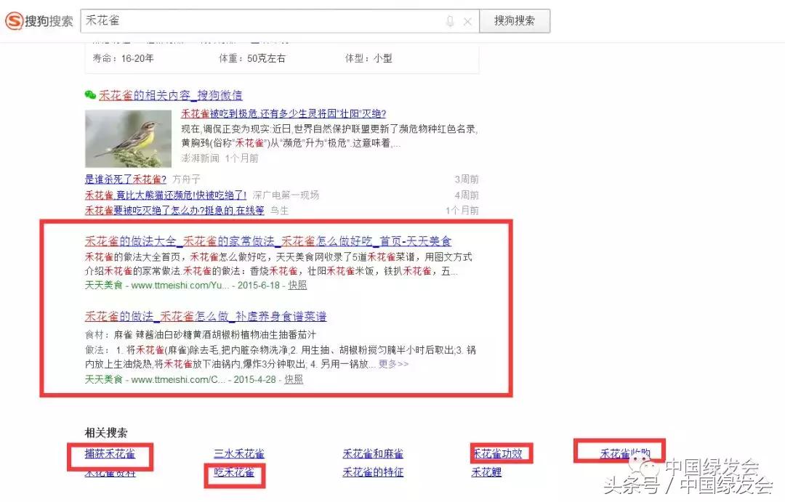
Task: Open 禾花雀被吃到极726,还有多少生灵 article link
Action: click(283, 114)
